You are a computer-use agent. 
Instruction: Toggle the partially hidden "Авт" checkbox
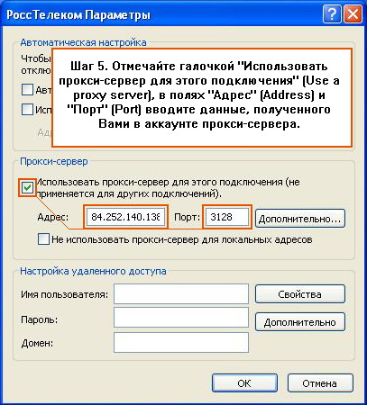tap(27, 90)
